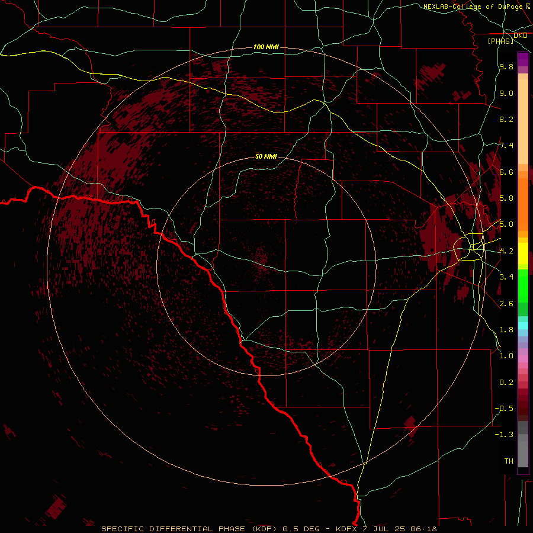This screenshot has height=533, width=533.
Task: Click the 2.6 scale value
Action: 506,303
